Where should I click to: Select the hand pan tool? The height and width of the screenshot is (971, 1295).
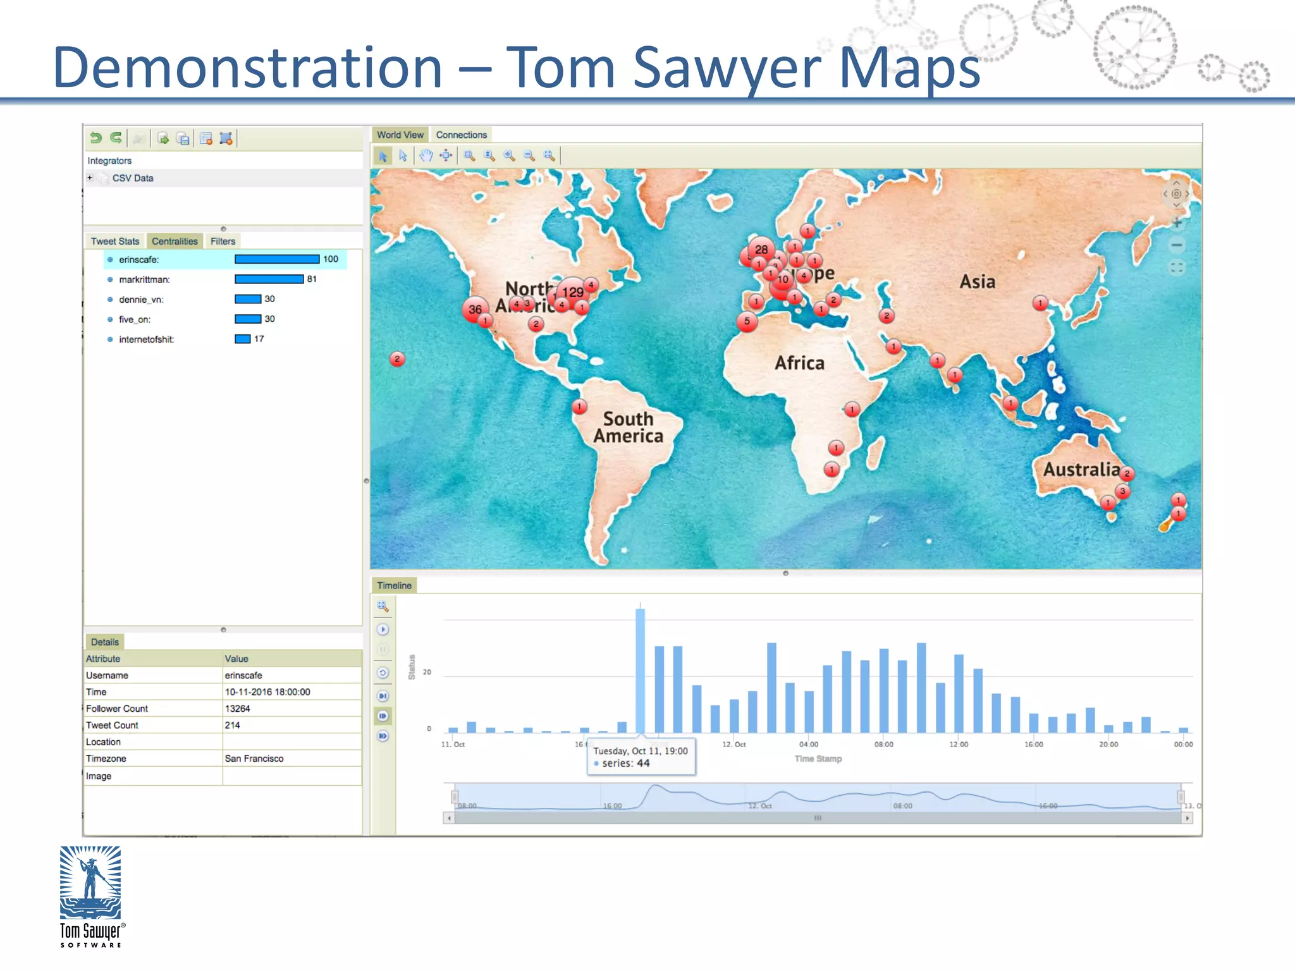point(426,156)
